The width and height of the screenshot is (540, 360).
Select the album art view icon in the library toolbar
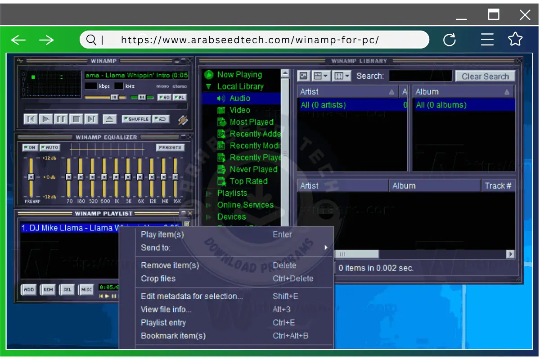coord(303,76)
